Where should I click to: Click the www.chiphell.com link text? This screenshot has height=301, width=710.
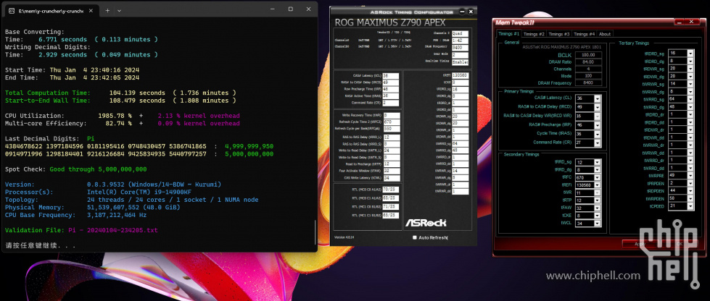click(593, 276)
